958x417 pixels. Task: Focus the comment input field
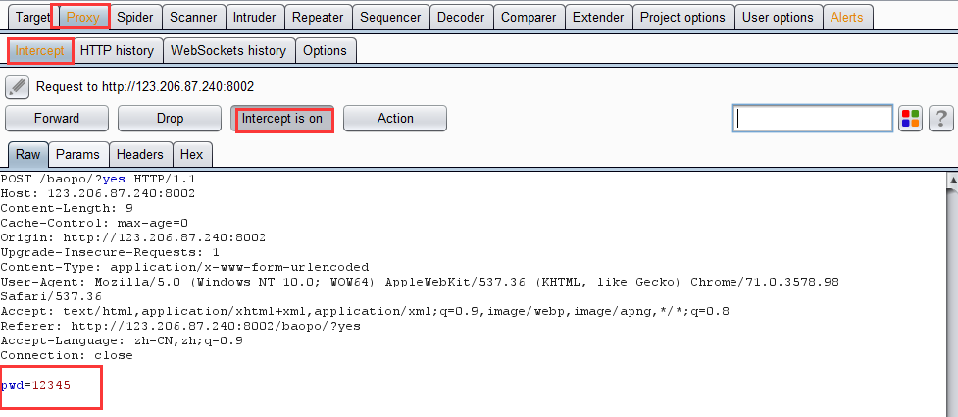click(x=813, y=118)
